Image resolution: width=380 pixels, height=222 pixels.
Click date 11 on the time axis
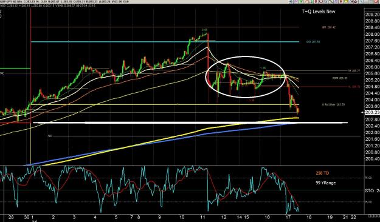pyautogui.click(x=203, y=217)
